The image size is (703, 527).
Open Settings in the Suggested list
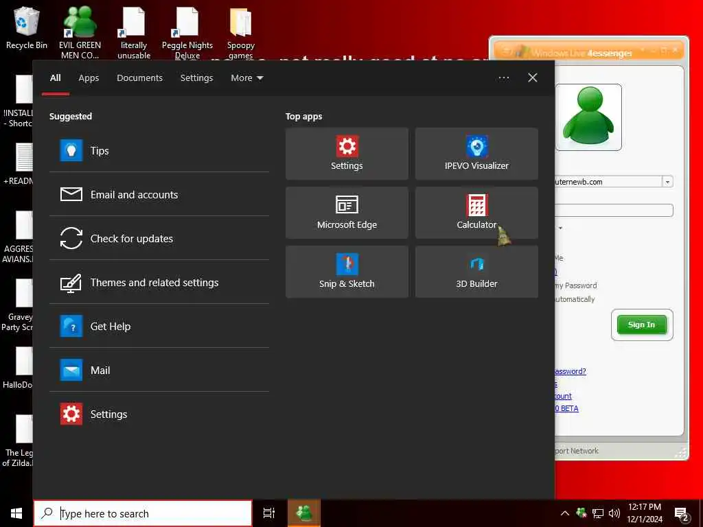click(x=159, y=414)
